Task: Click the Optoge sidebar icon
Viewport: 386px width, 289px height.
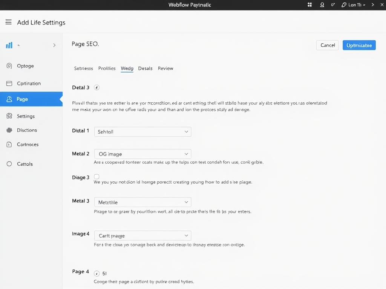Action: 9,66
